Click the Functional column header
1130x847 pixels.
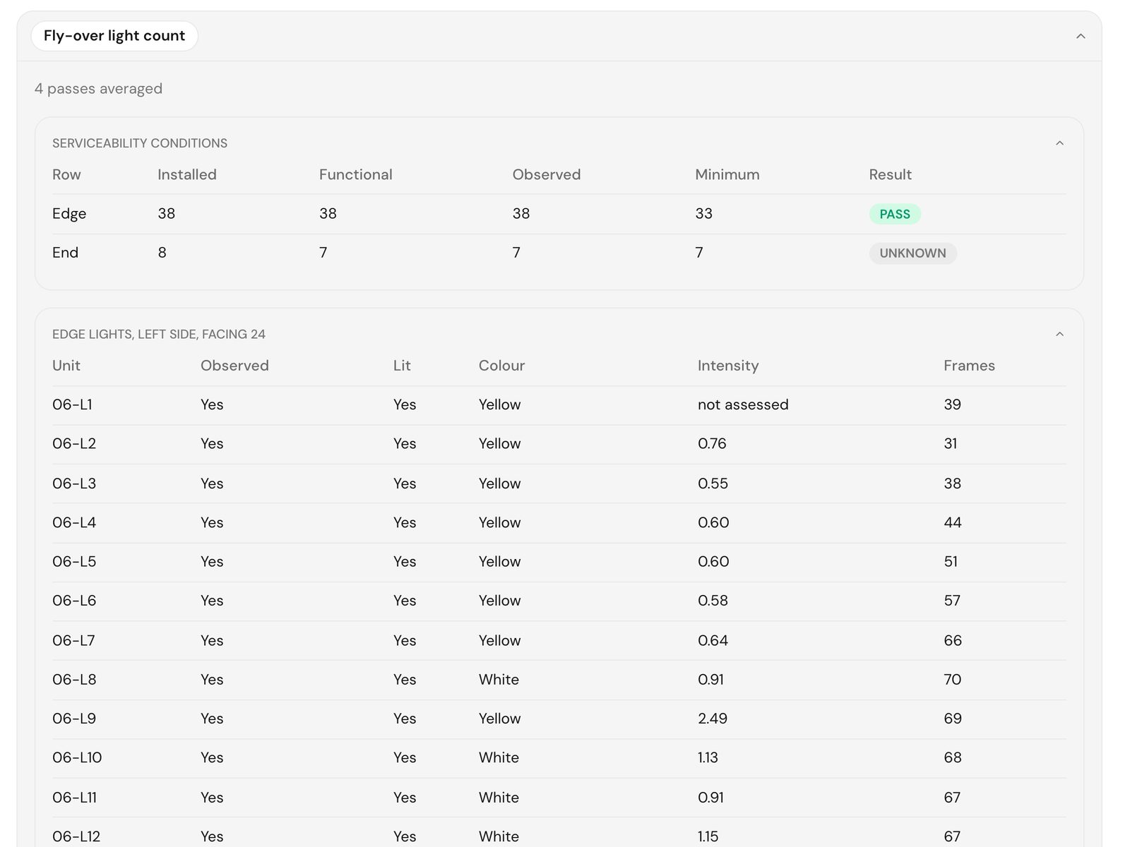(356, 174)
